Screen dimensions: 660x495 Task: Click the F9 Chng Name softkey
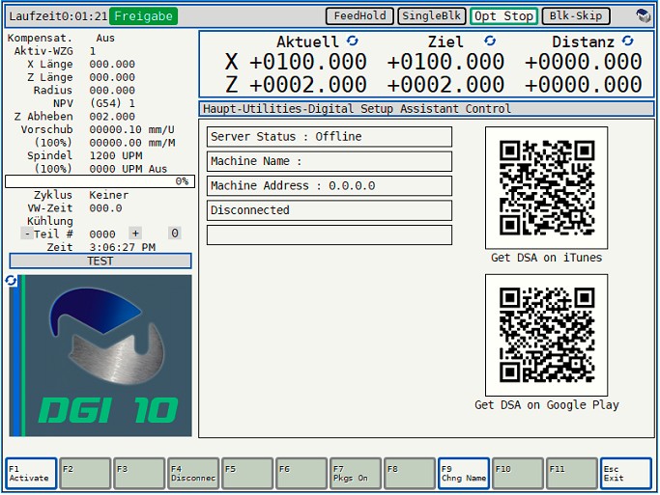464,474
